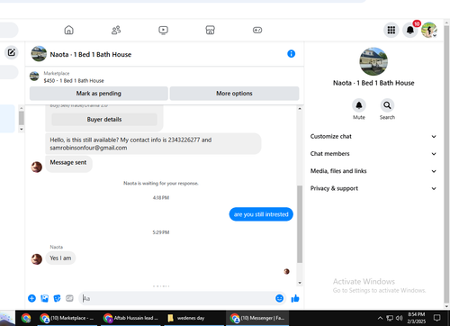Open the account profile picture menu
Image resolution: width=450 pixels, height=326 pixels.
coord(429,30)
